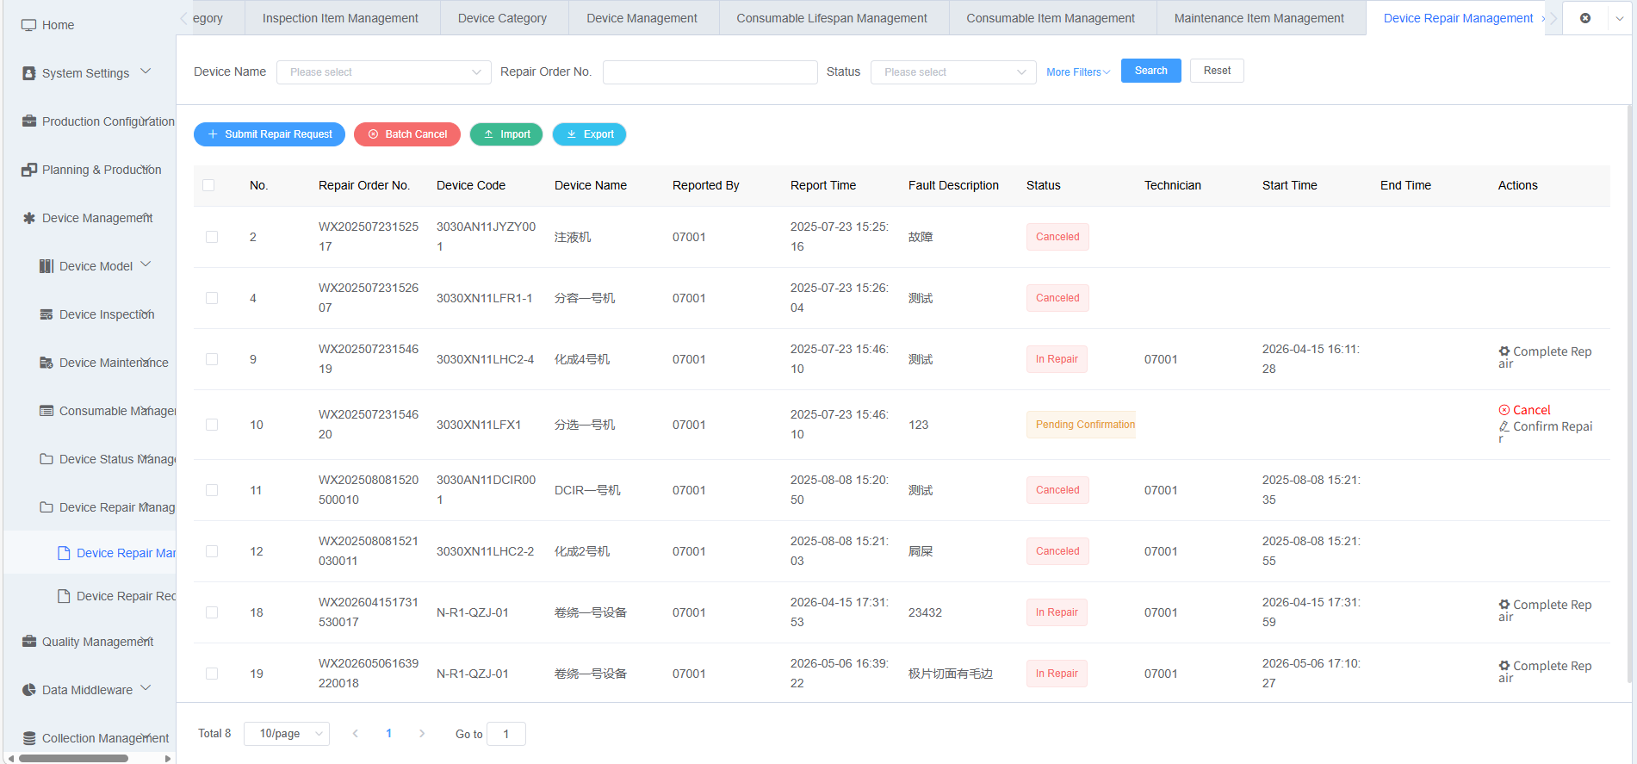The height and width of the screenshot is (764, 1637).
Task: Check the box for row No. 19
Action: click(212, 674)
